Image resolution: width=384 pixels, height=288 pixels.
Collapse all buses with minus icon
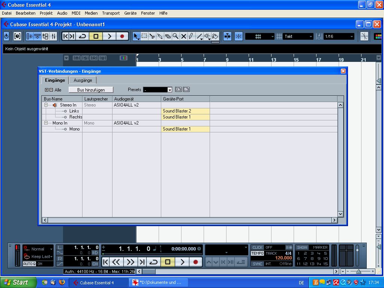51,90
